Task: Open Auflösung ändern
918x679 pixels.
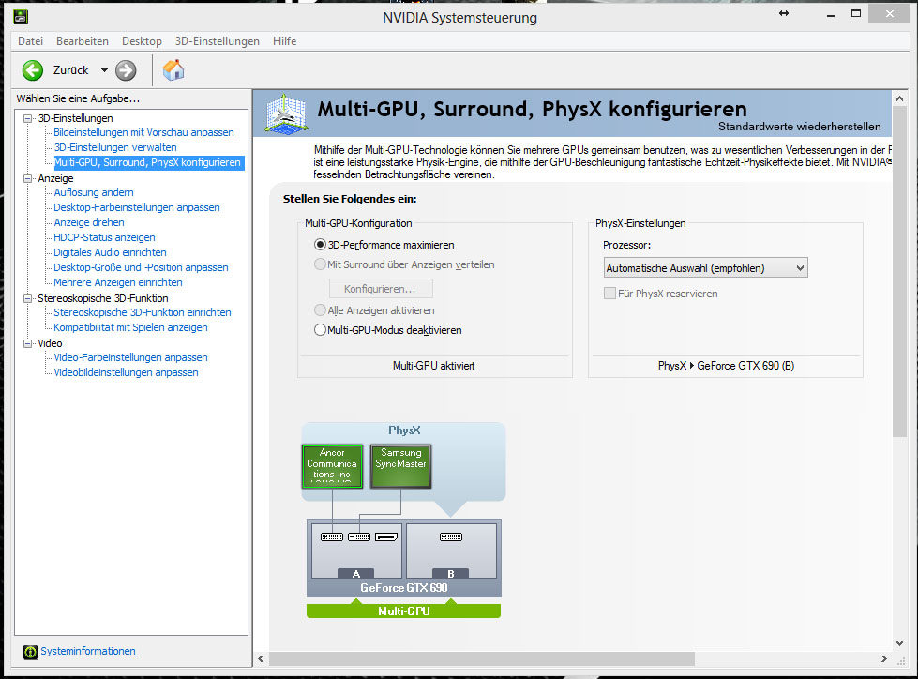Action: click(94, 192)
